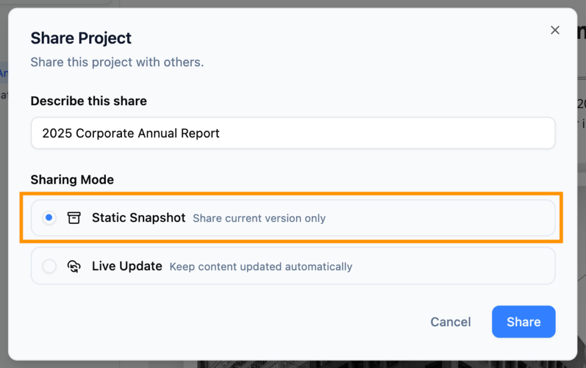Click the circular refresh arrows icon beside Live Update
Screen dimensions: 586x368
74,266
